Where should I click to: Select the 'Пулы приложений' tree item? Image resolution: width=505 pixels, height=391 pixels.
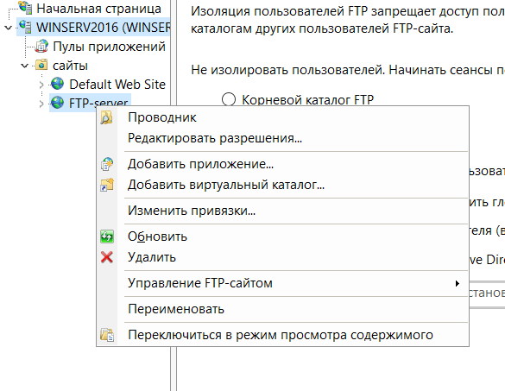click(109, 47)
